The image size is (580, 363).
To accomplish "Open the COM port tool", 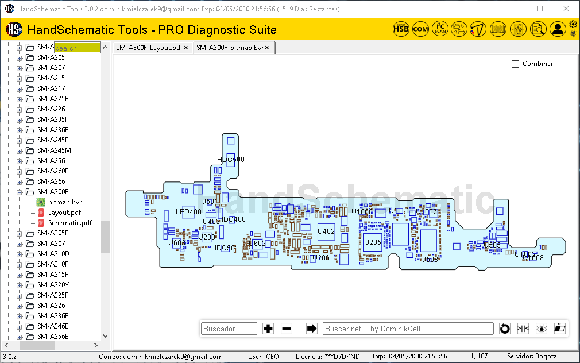I will coord(420,29).
